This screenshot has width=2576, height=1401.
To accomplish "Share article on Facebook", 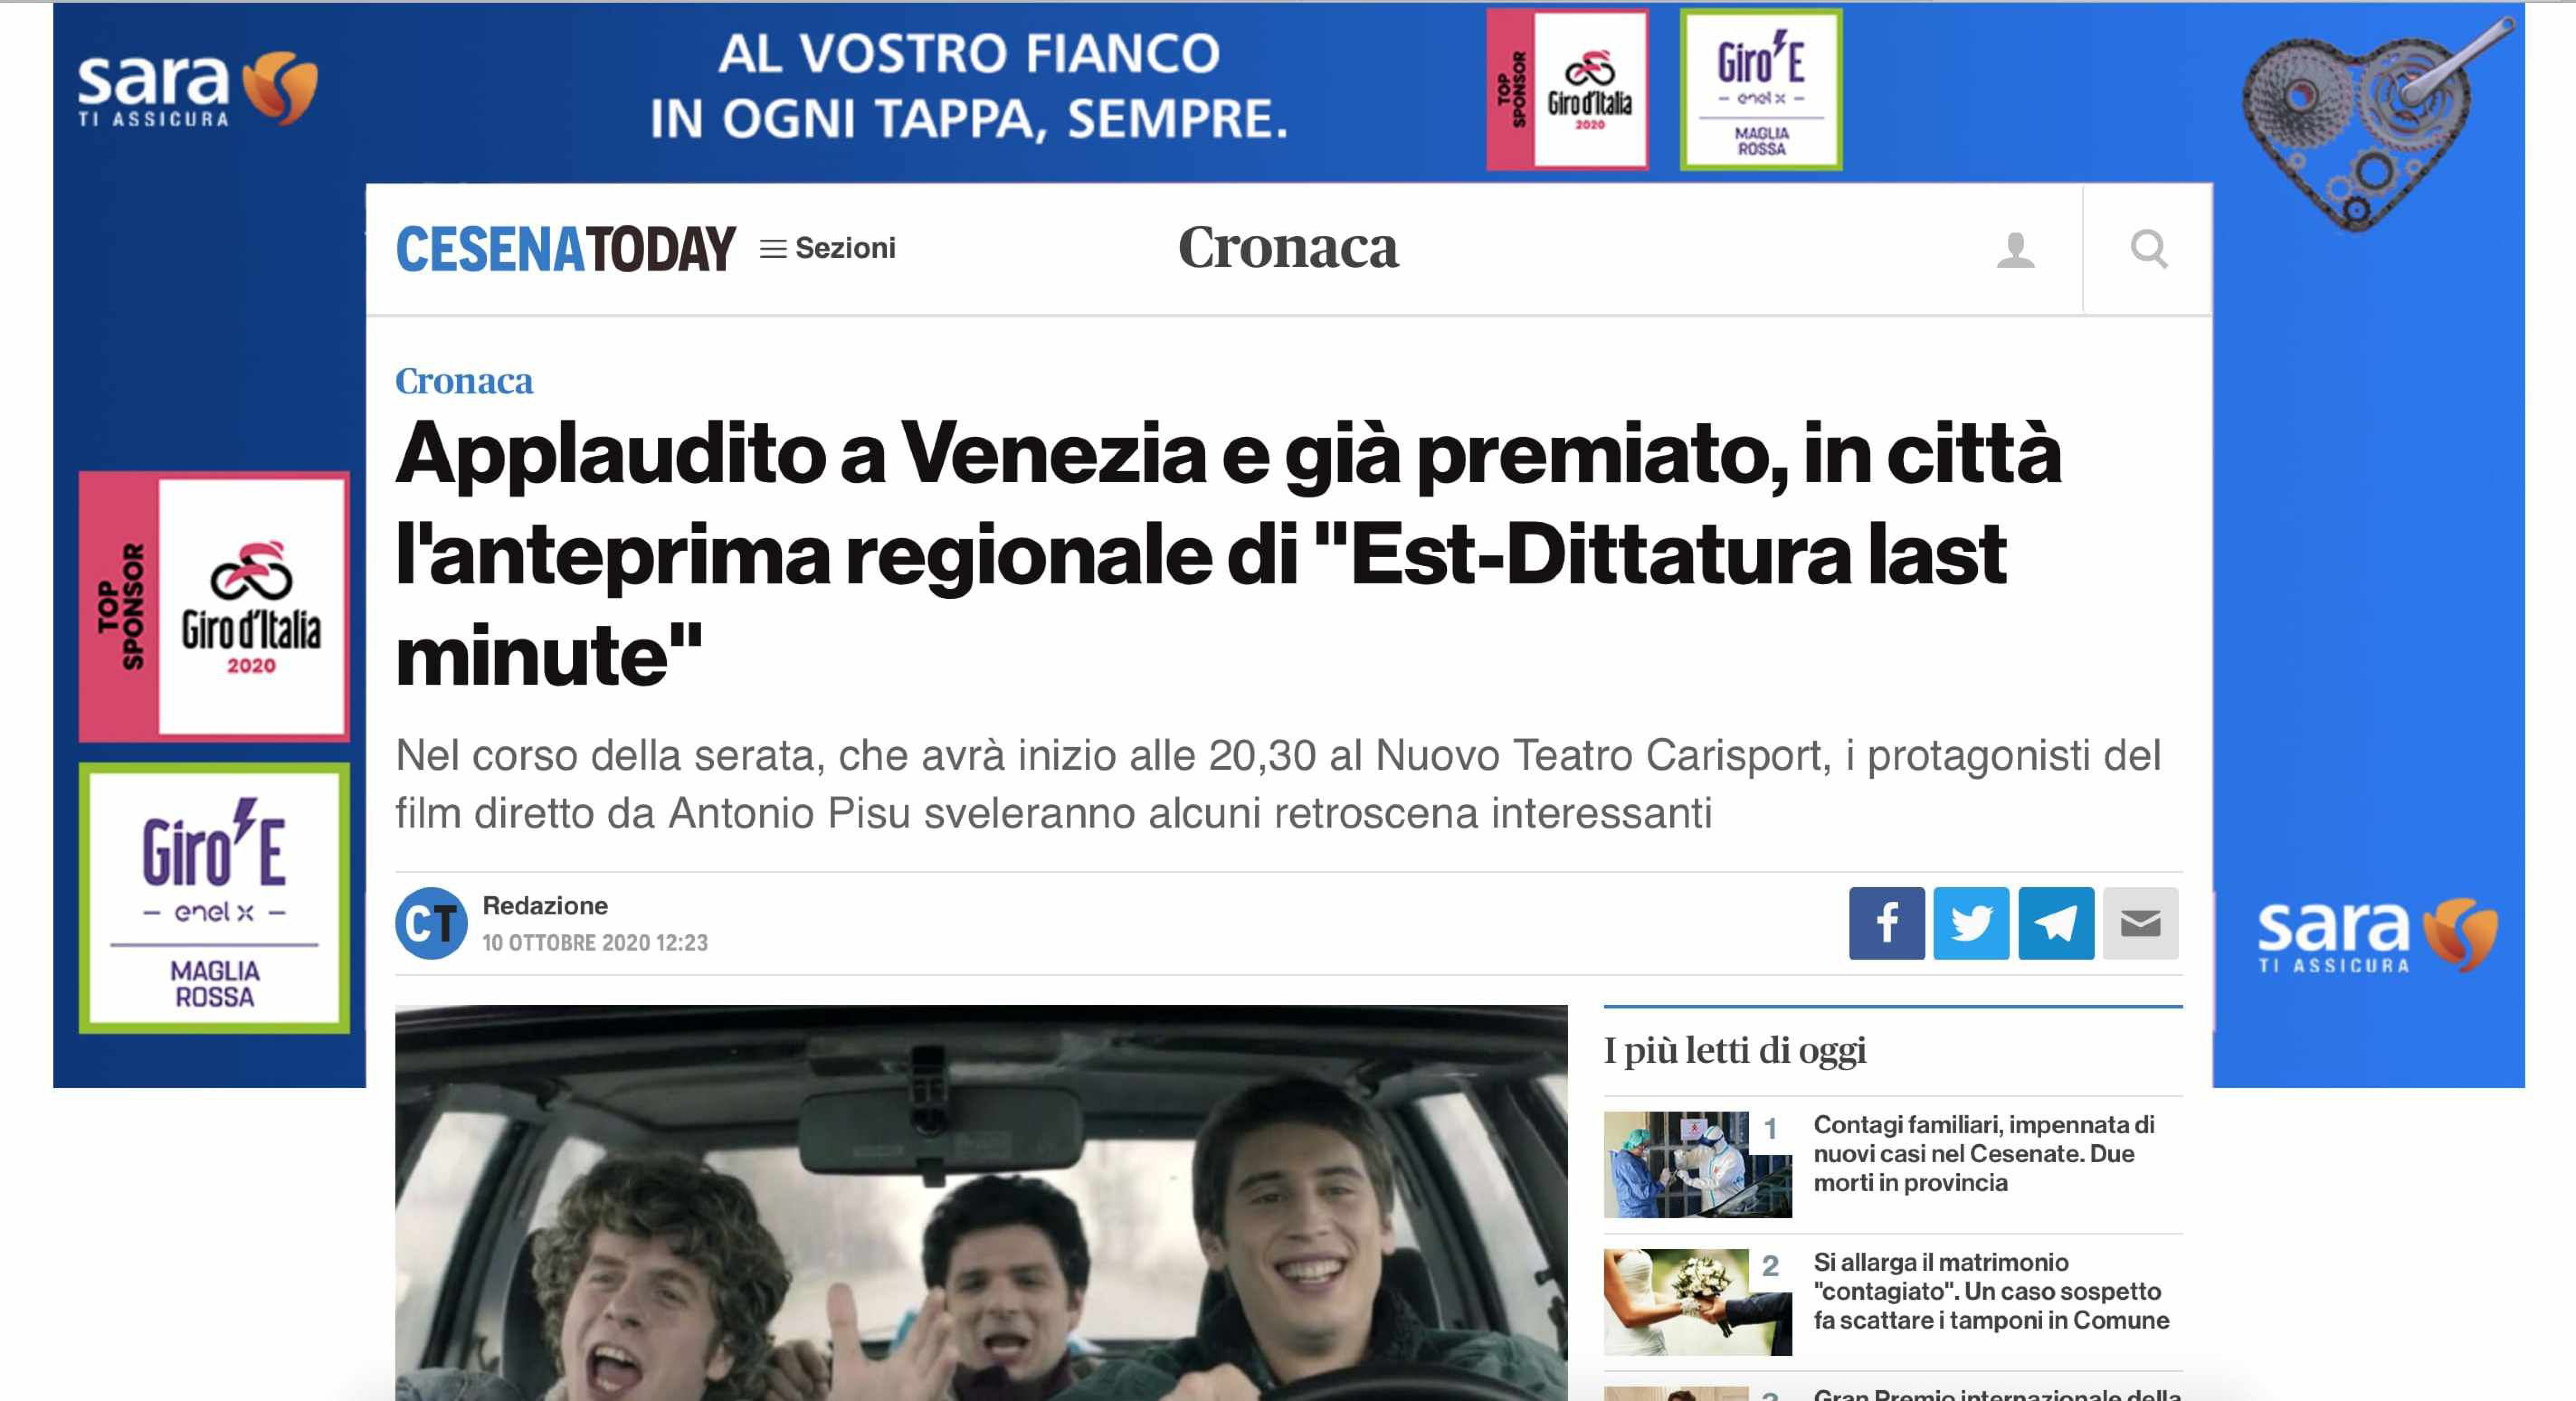I will pos(1886,923).
